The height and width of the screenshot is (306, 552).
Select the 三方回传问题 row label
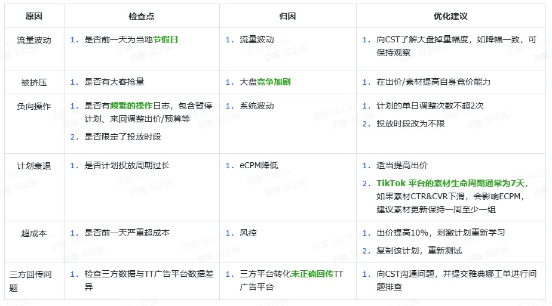point(30,281)
